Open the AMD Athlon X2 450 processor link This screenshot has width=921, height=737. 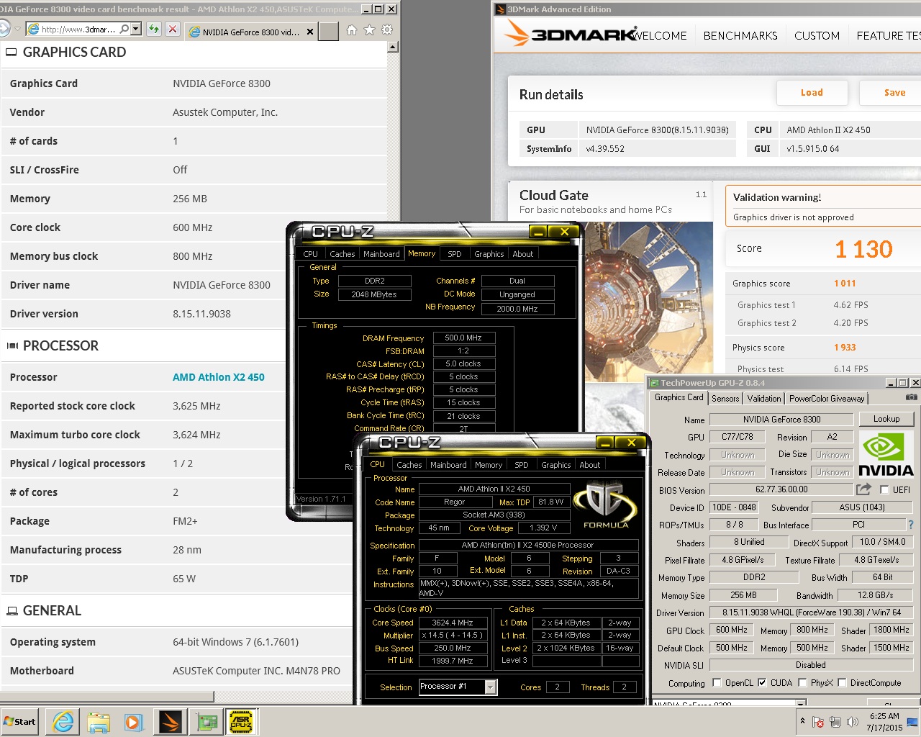[x=219, y=377]
